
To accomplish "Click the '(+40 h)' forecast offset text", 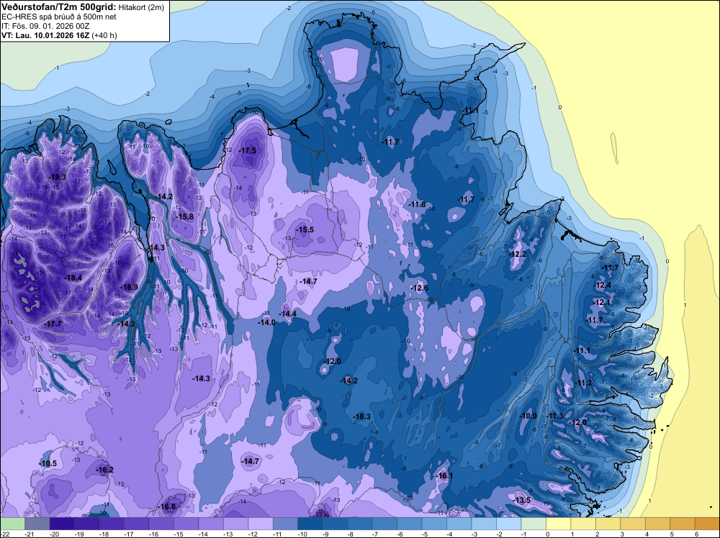I will [x=104, y=35].
